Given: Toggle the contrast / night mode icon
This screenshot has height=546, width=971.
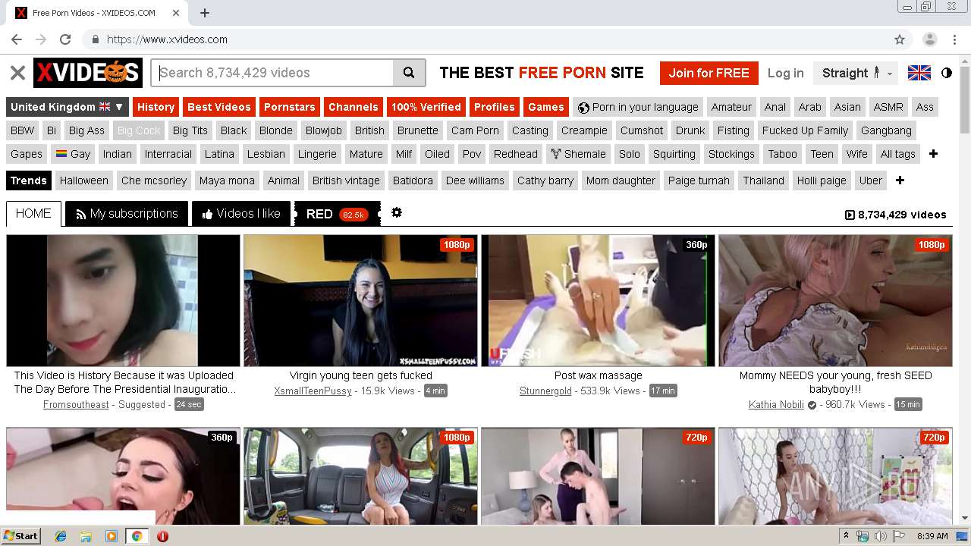Looking at the screenshot, I should [x=947, y=73].
